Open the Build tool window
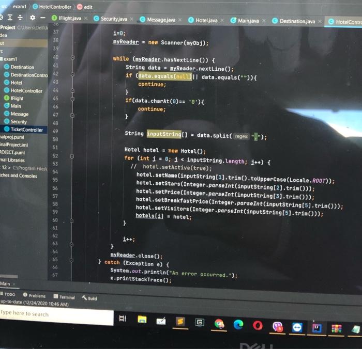 point(89,298)
